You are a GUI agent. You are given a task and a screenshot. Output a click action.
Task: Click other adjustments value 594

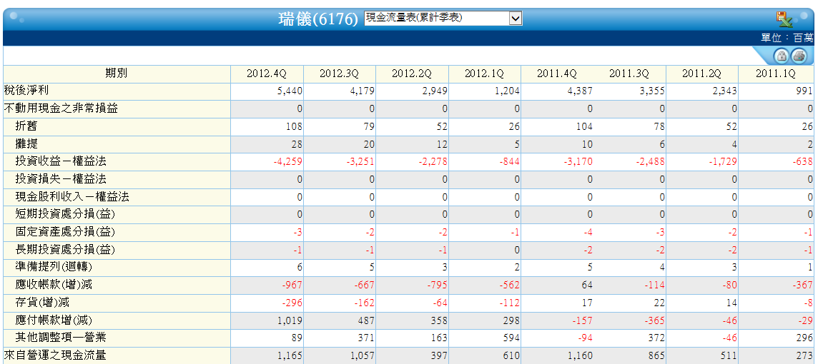coord(512,338)
